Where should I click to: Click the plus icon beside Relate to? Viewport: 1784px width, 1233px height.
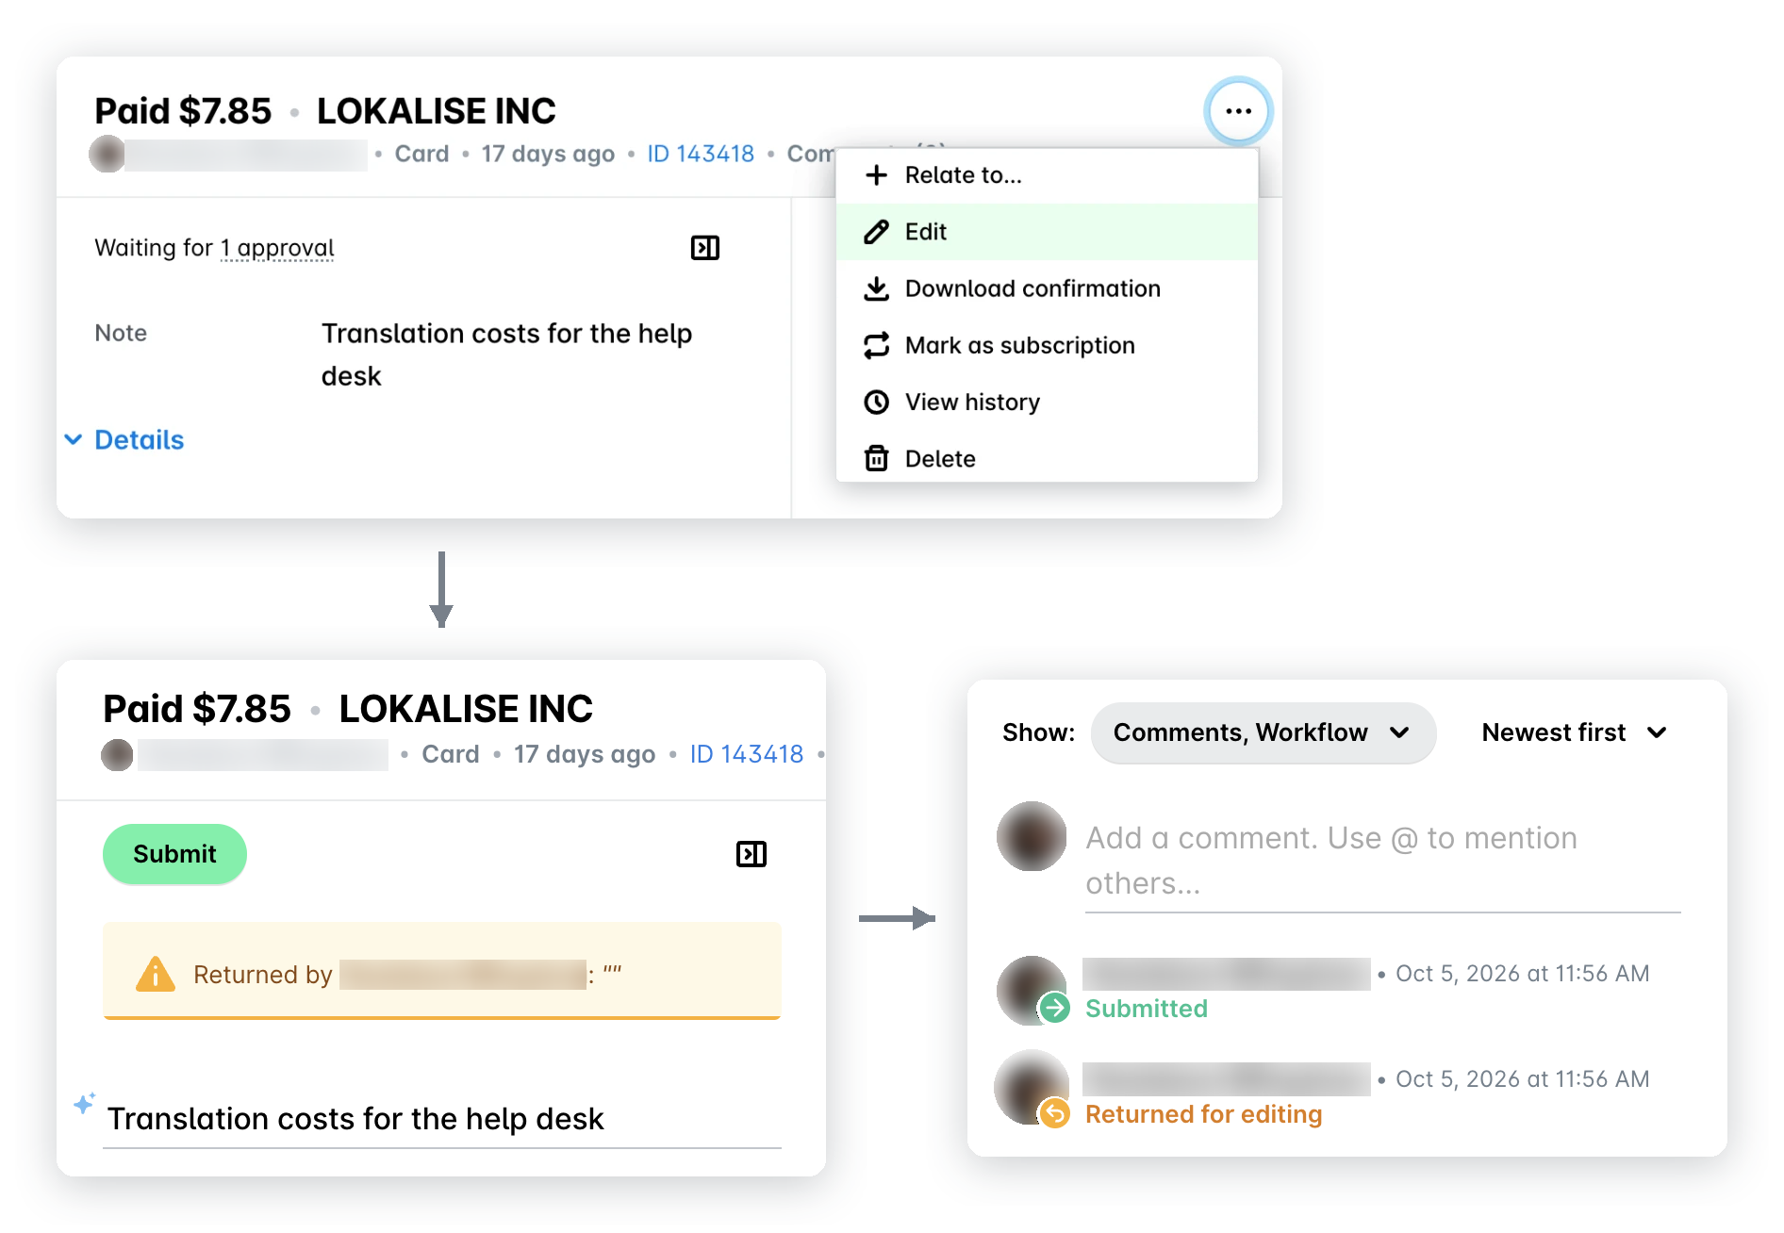tap(876, 175)
